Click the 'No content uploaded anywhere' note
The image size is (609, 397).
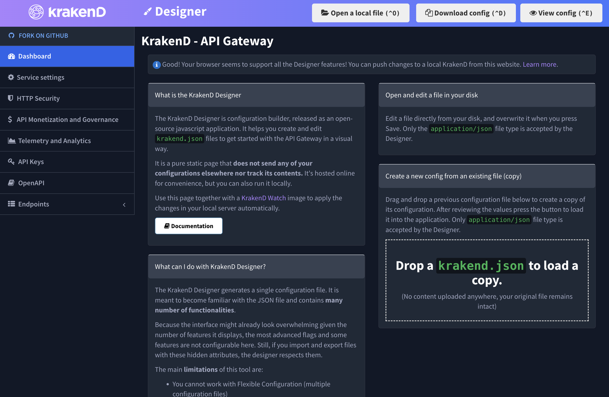(x=487, y=301)
